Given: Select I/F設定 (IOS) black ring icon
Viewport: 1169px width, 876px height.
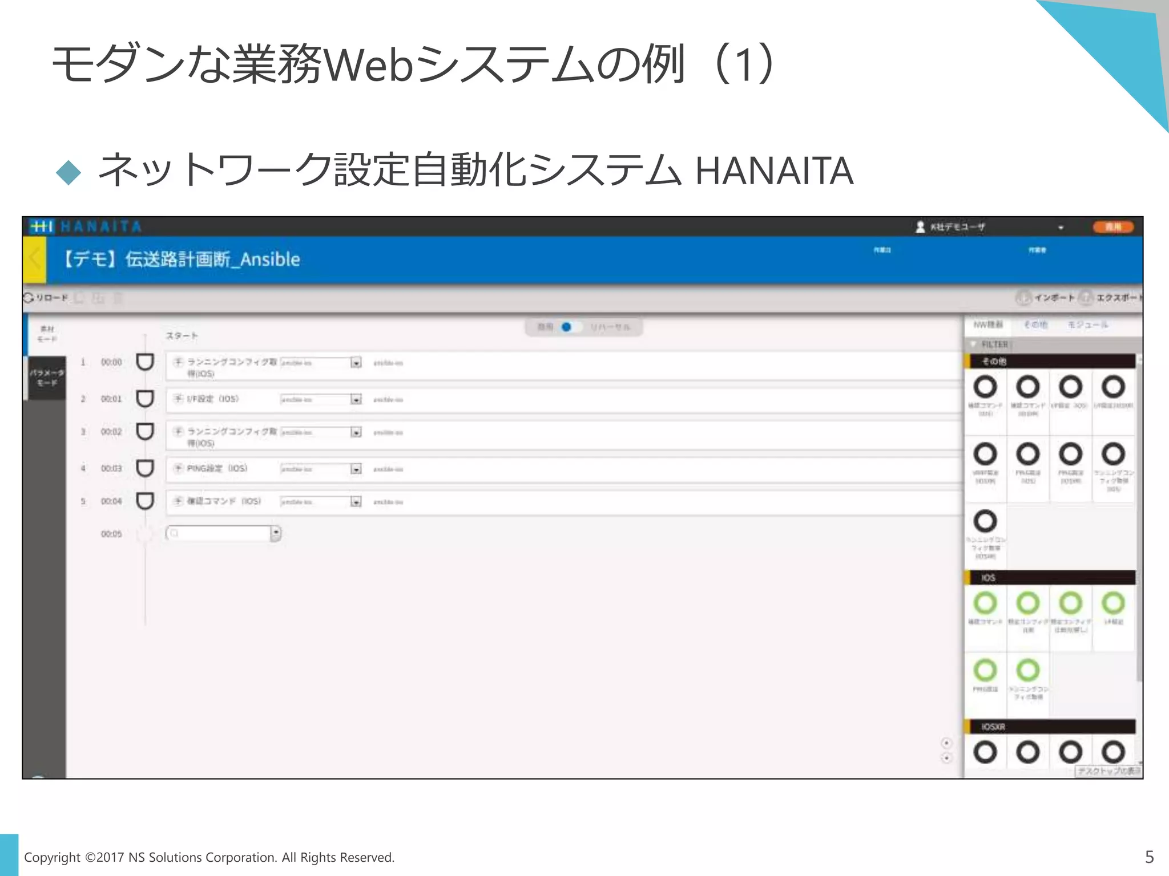Looking at the screenshot, I should click(x=1070, y=387).
